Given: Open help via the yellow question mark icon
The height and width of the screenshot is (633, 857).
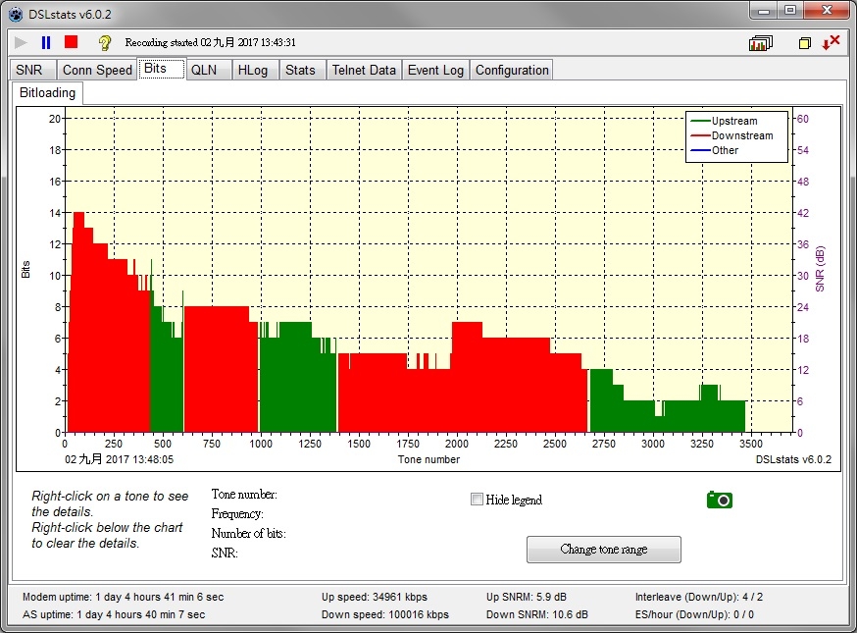Looking at the screenshot, I should pyautogui.click(x=104, y=42).
